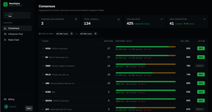Click the Advanced Micro Devices, Inc. name

(62, 84)
